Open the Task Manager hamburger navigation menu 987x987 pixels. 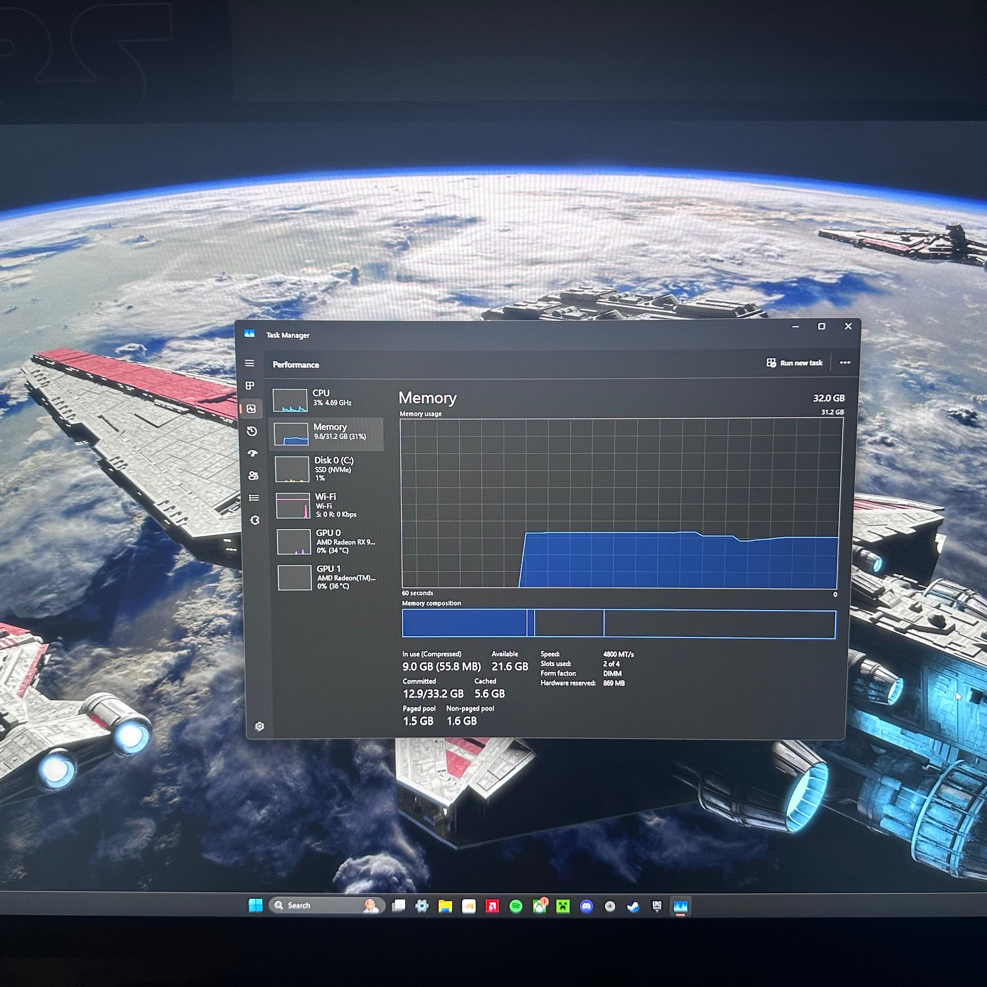[249, 363]
